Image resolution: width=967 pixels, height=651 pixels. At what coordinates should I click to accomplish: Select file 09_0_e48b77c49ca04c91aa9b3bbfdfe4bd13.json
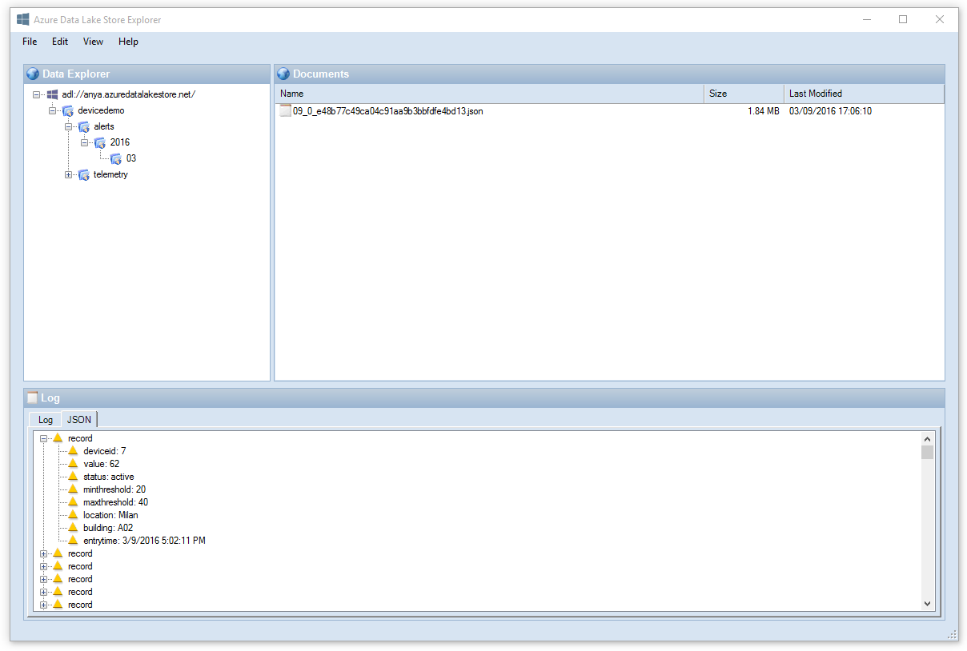tap(388, 111)
